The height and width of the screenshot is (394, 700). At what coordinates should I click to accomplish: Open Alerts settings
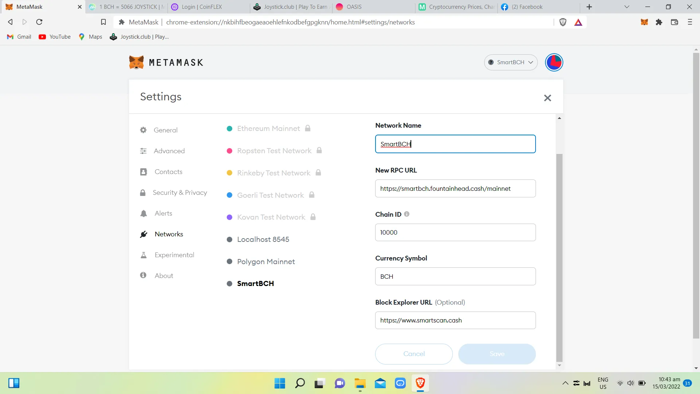[x=156, y=213]
